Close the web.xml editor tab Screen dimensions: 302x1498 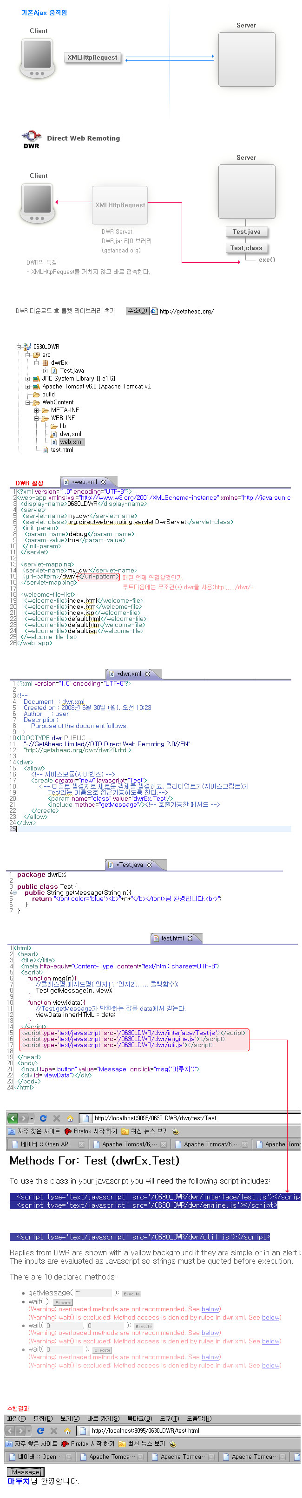click(x=103, y=482)
